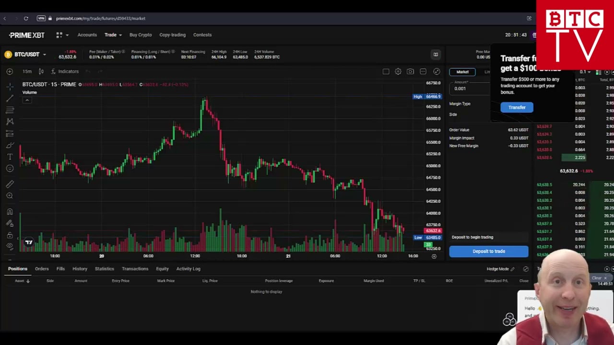The height and width of the screenshot is (345, 614).
Task: Open Copy-trading page
Action: 172,34
